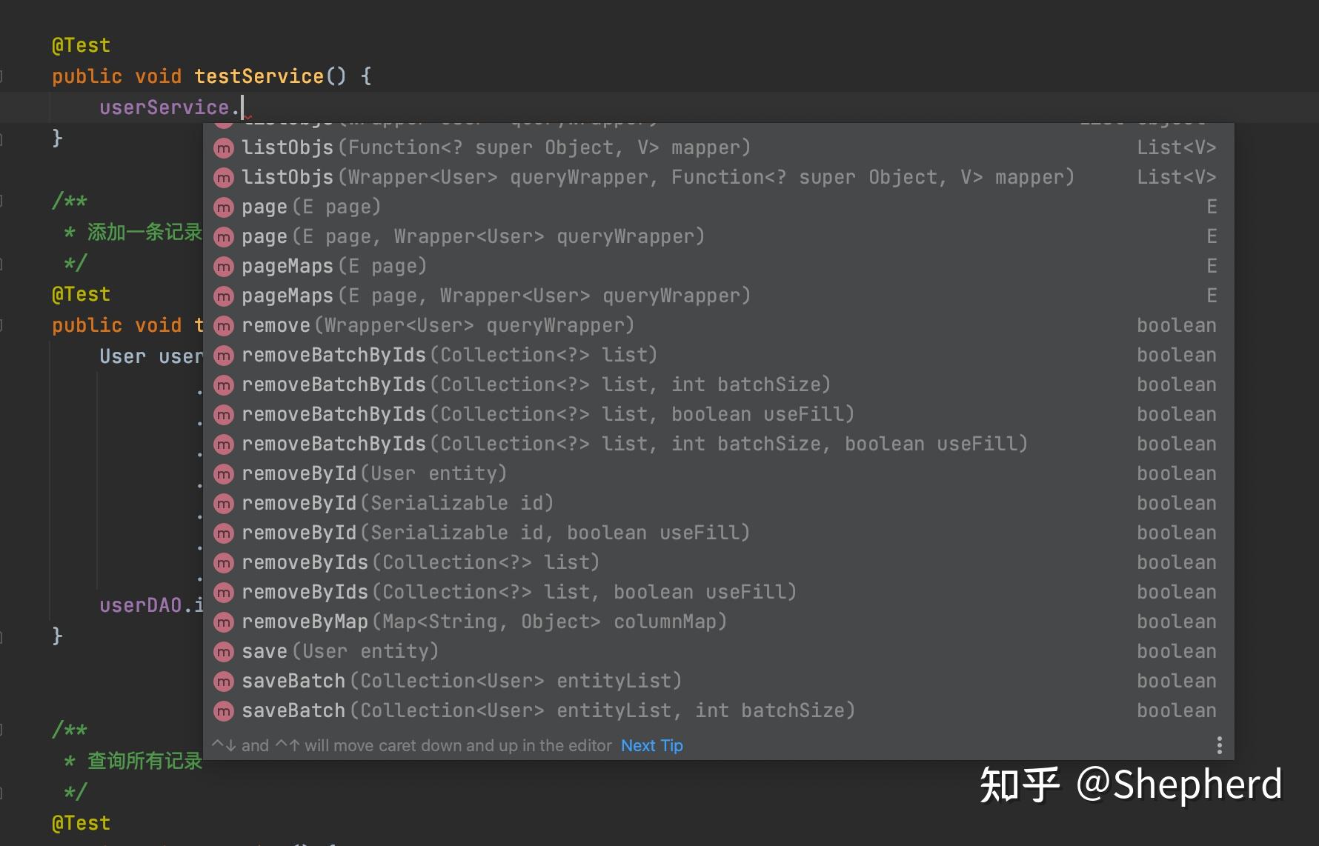Click method icon next to page(E page)
This screenshot has width=1319, height=846.
(x=223, y=207)
